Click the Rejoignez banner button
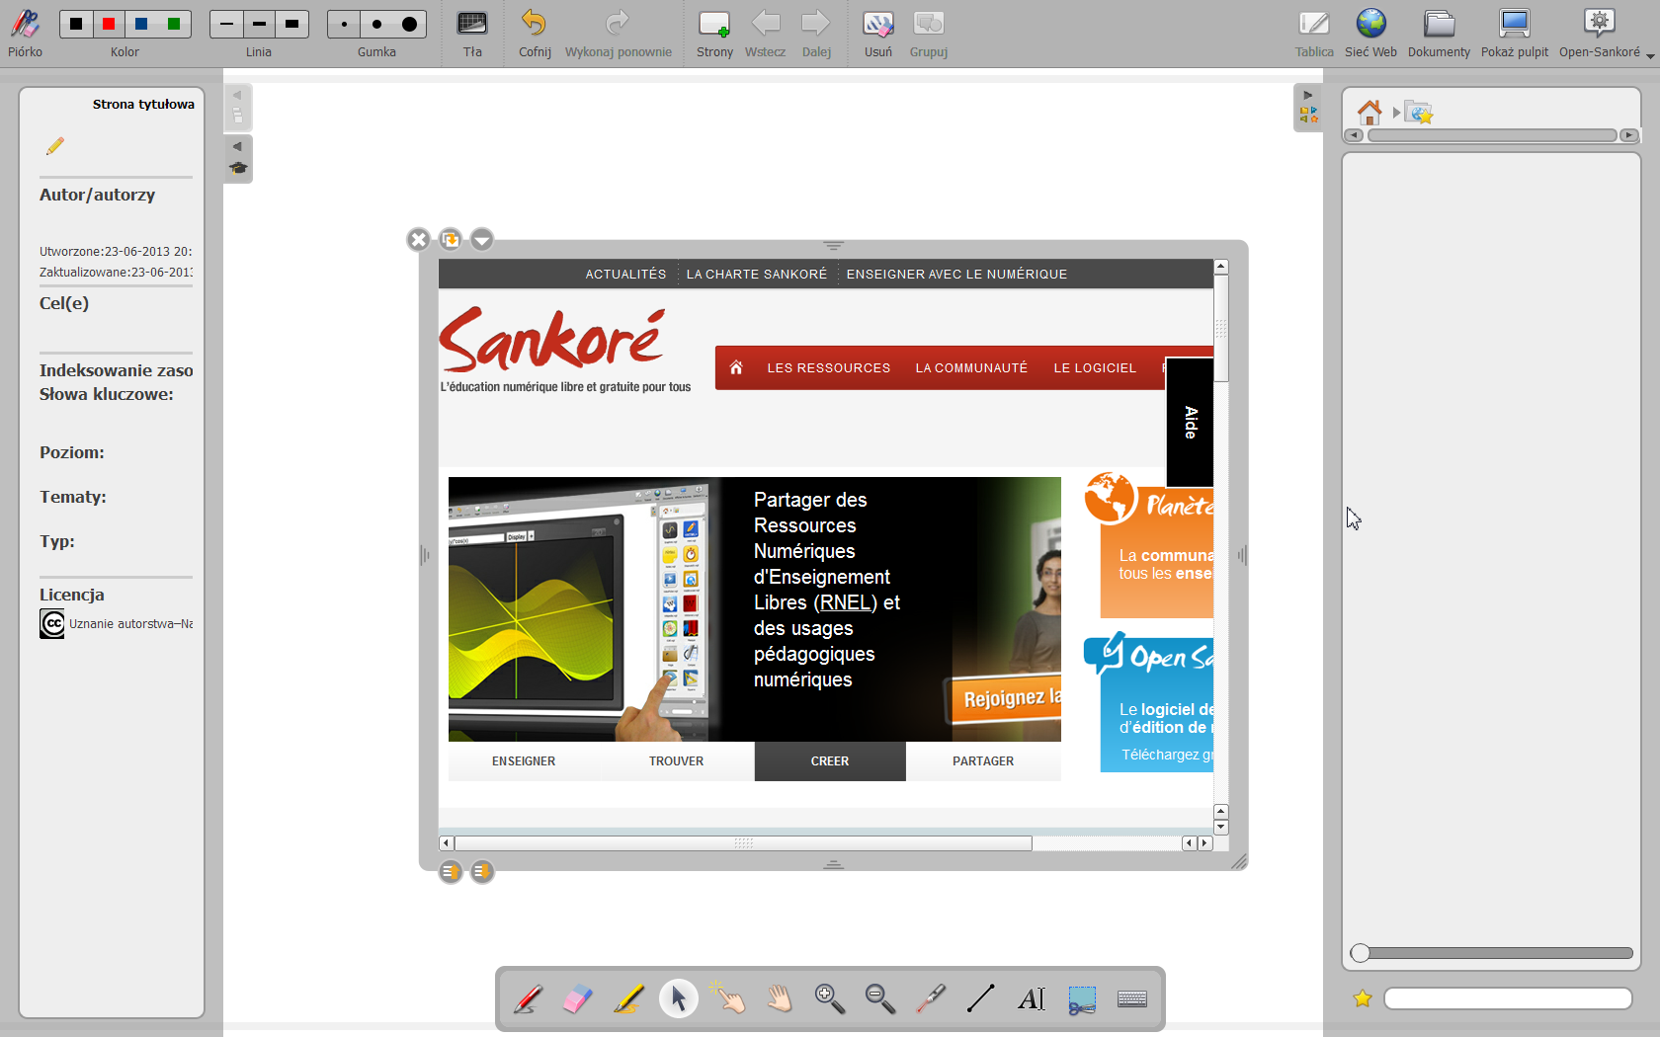Image resolution: width=1660 pixels, height=1037 pixels. pos(1006,699)
